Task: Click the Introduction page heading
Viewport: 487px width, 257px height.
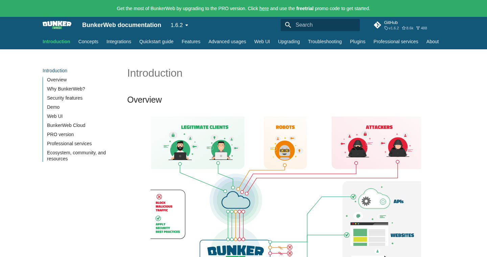Action: point(155,73)
